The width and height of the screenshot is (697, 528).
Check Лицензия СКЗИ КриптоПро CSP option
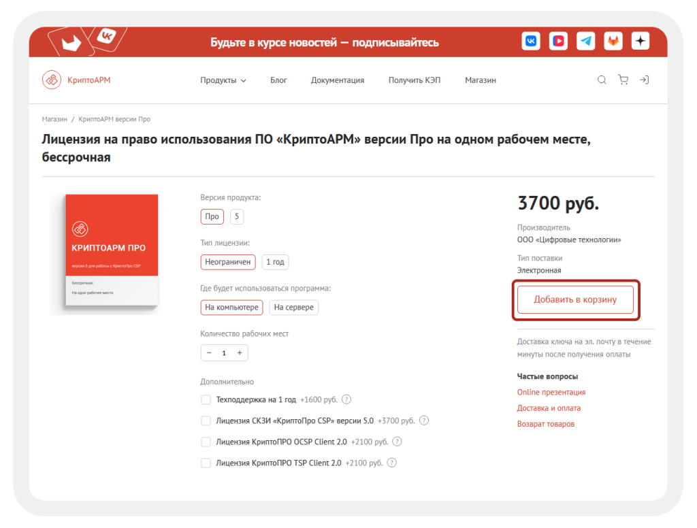tap(206, 420)
